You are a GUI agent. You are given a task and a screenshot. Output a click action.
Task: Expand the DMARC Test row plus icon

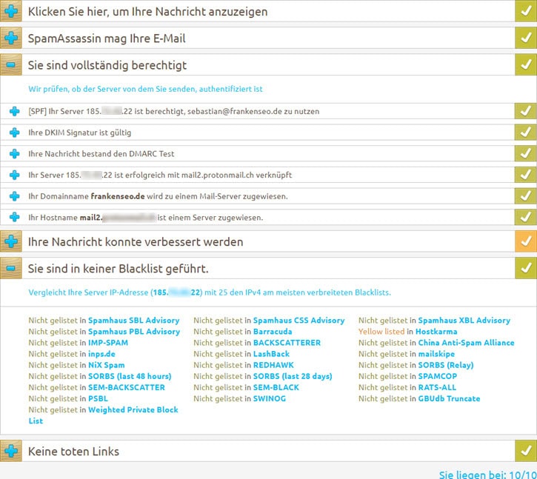(14, 154)
